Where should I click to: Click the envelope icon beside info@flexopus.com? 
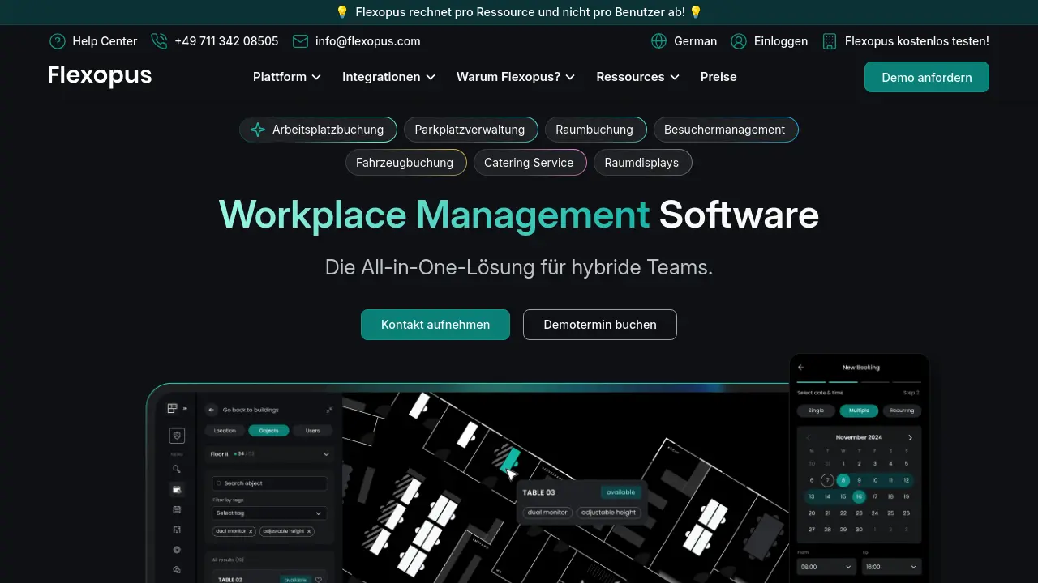point(300,41)
